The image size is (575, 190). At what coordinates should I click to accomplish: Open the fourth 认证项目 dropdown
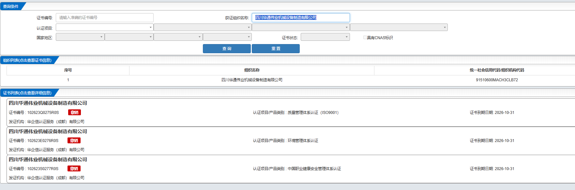(x=399, y=27)
